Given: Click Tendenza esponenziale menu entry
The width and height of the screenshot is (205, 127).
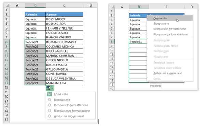Looking at the screenshot, I should [x=170, y=68].
